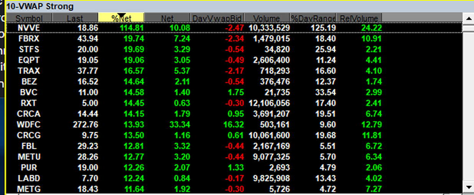Click NVVE RelVolume 24.22
The height and width of the screenshot is (195, 474).
tap(372, 28)
